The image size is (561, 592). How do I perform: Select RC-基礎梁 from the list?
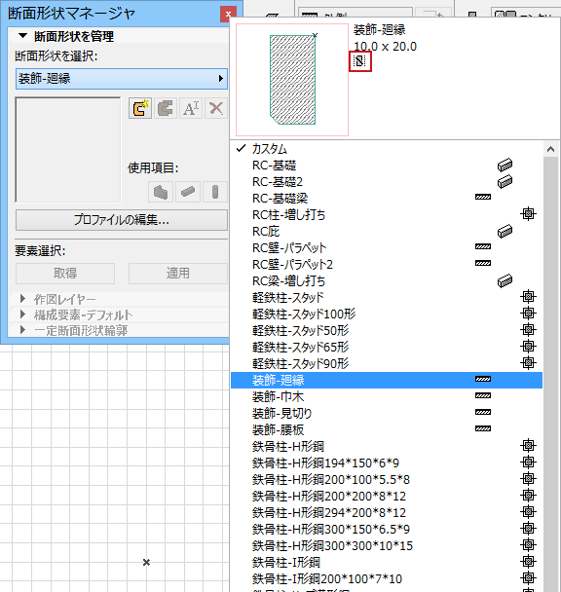coord(387,199)
